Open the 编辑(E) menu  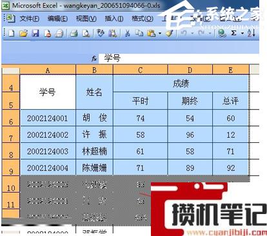click(57, 19)
